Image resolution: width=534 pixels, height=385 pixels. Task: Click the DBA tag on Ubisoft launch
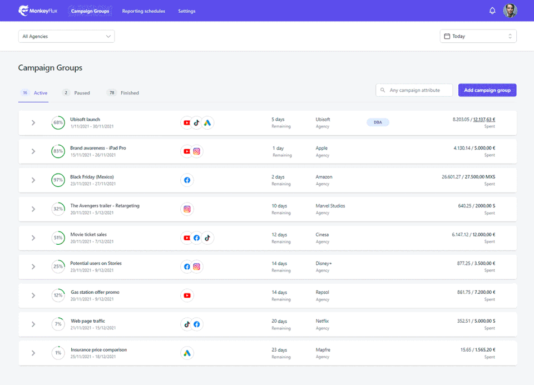tap(378, 122)
